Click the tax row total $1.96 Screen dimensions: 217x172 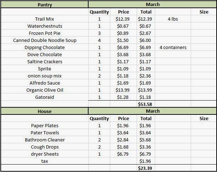pos(145,161)
